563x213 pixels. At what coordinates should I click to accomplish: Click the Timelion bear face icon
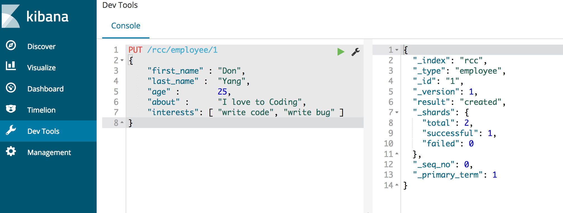tap(11, 109)
